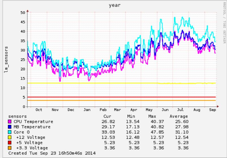
Task: Click the 'Jul' x-axis label
Action: click(x=180, y=110)
